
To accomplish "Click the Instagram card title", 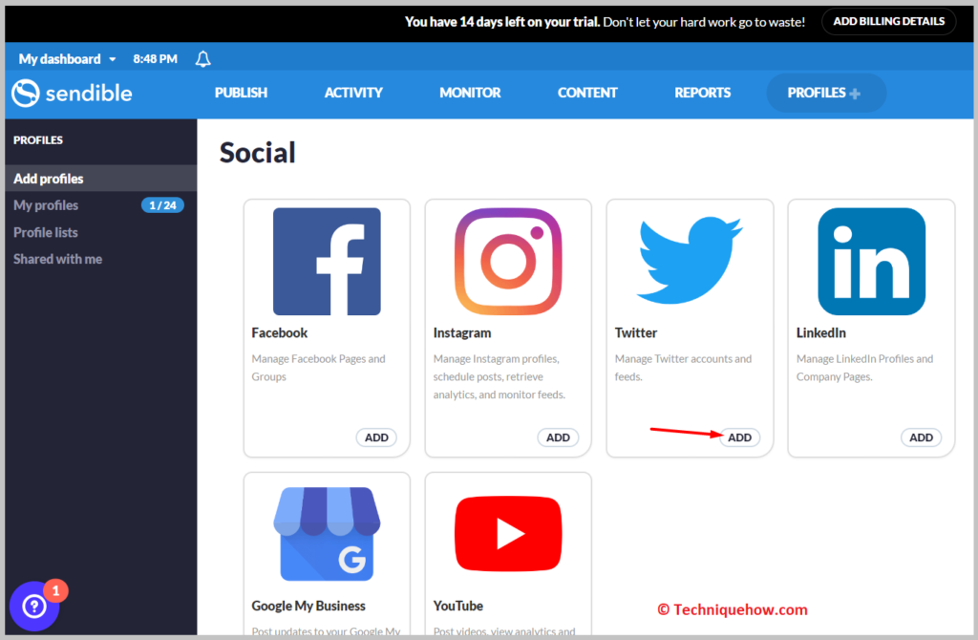I will pyautogui.click(x=461, y=332).
